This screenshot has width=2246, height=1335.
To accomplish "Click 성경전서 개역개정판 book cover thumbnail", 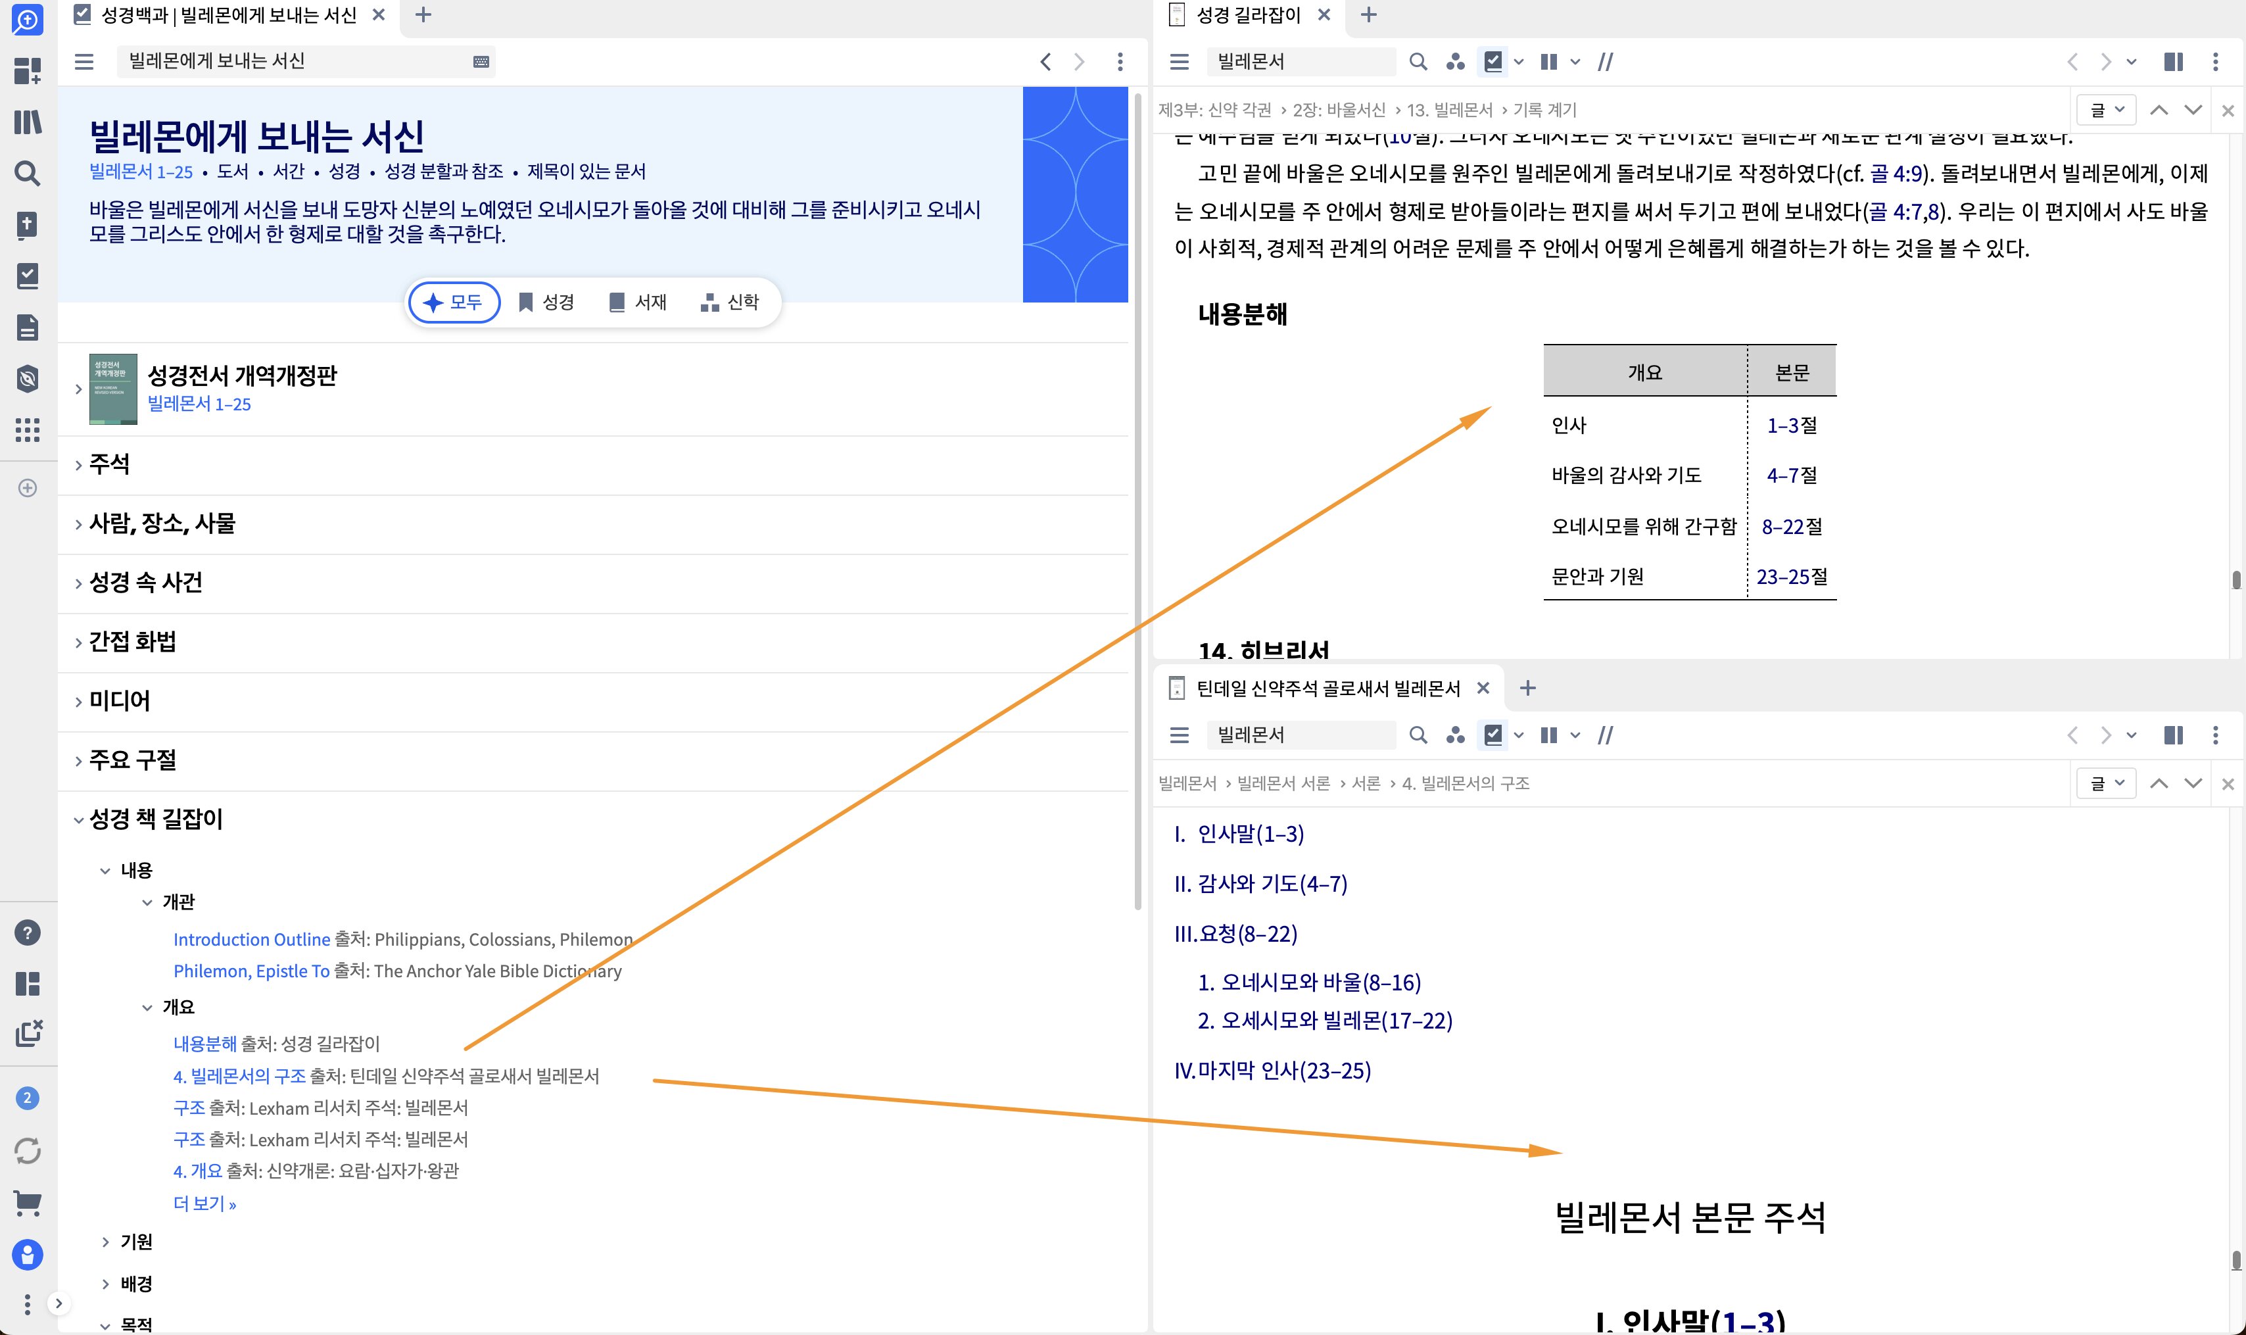I will point(113,389).
